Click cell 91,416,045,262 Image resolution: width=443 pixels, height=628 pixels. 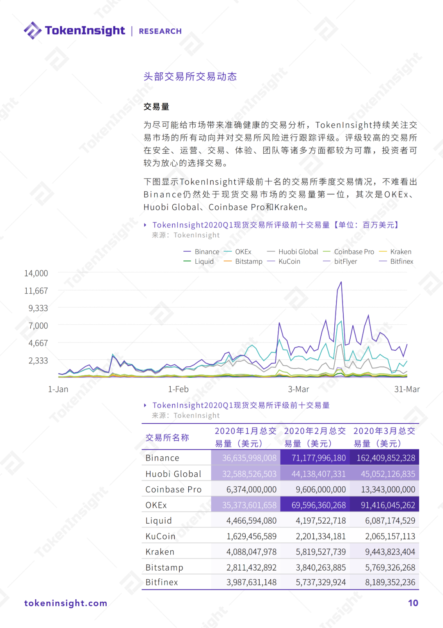point(384,505)
